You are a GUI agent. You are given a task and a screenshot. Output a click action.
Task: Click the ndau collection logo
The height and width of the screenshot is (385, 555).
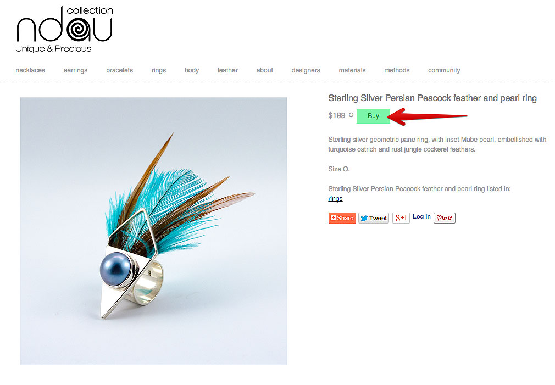pos(64,29)
